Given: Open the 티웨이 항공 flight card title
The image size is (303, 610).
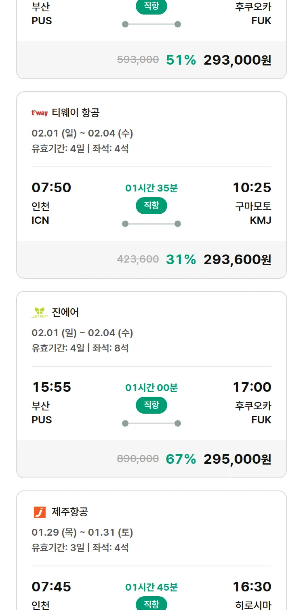Looking at the screenshot, I should pyautogui.click(x=76, y=113).
